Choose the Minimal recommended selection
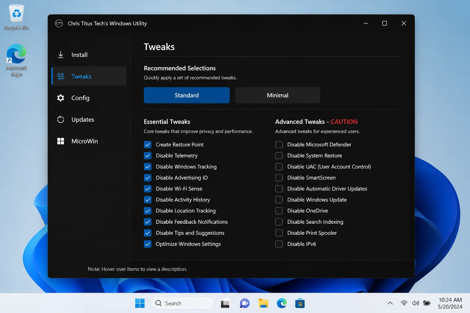 click(x=278, y=95)
